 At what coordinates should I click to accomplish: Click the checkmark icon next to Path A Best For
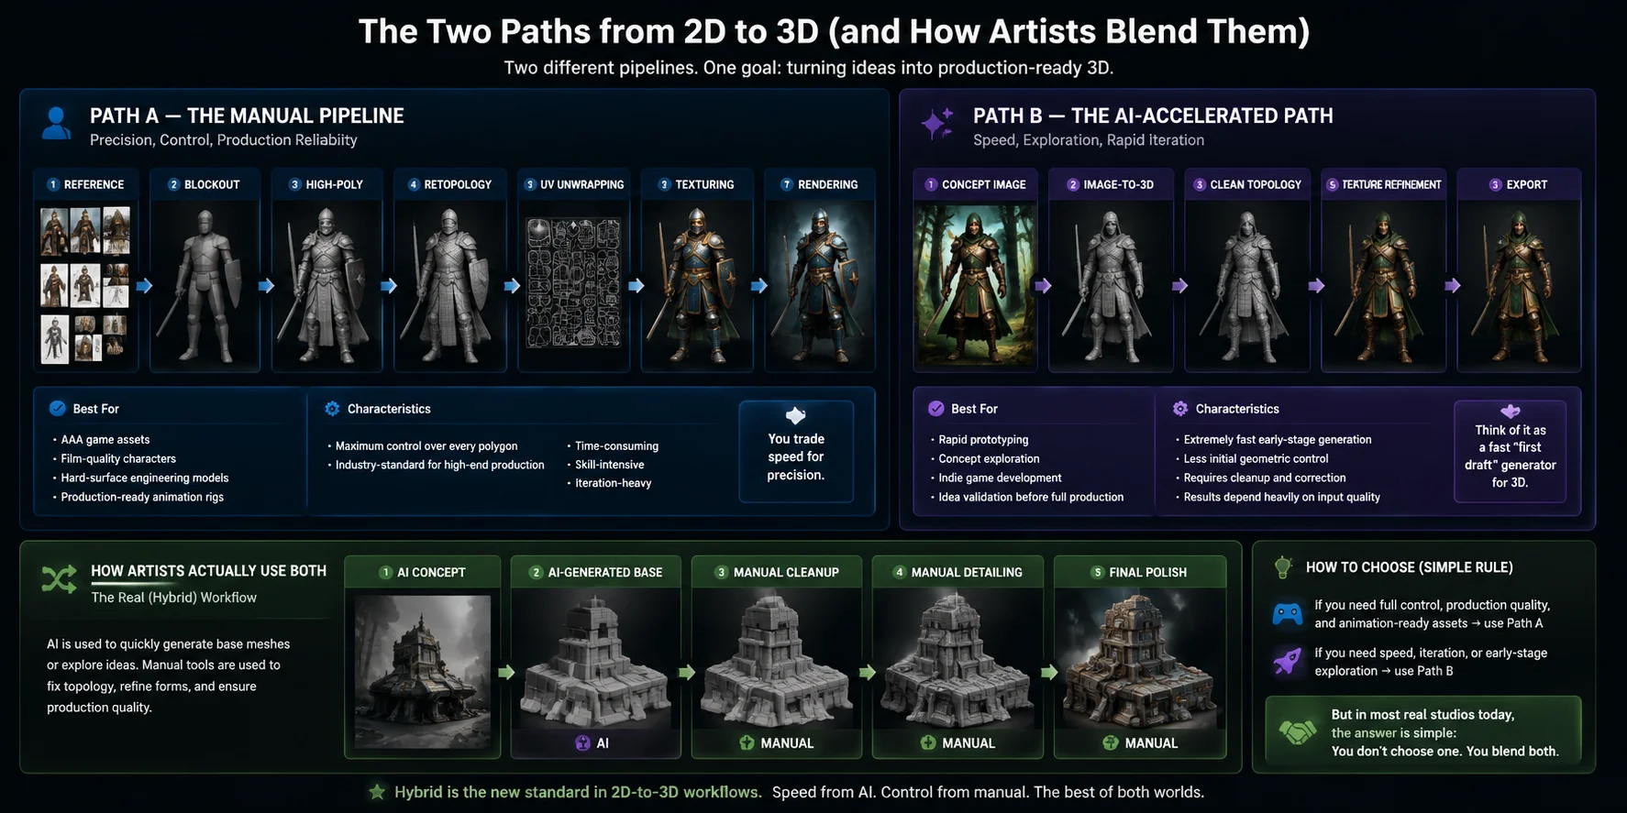tap(57, 409)
